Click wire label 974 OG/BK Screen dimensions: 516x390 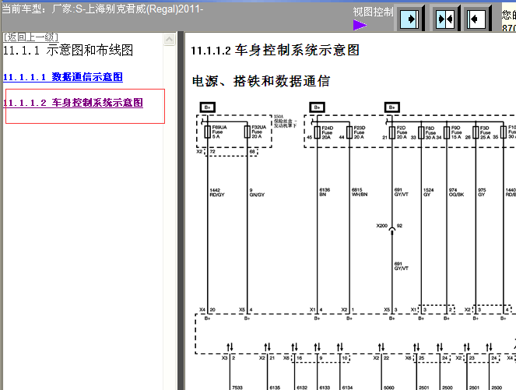456,192
